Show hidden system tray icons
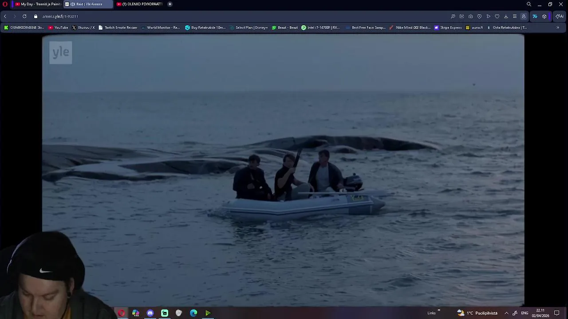Screen dimensions: 568x319 coord(506,313)
